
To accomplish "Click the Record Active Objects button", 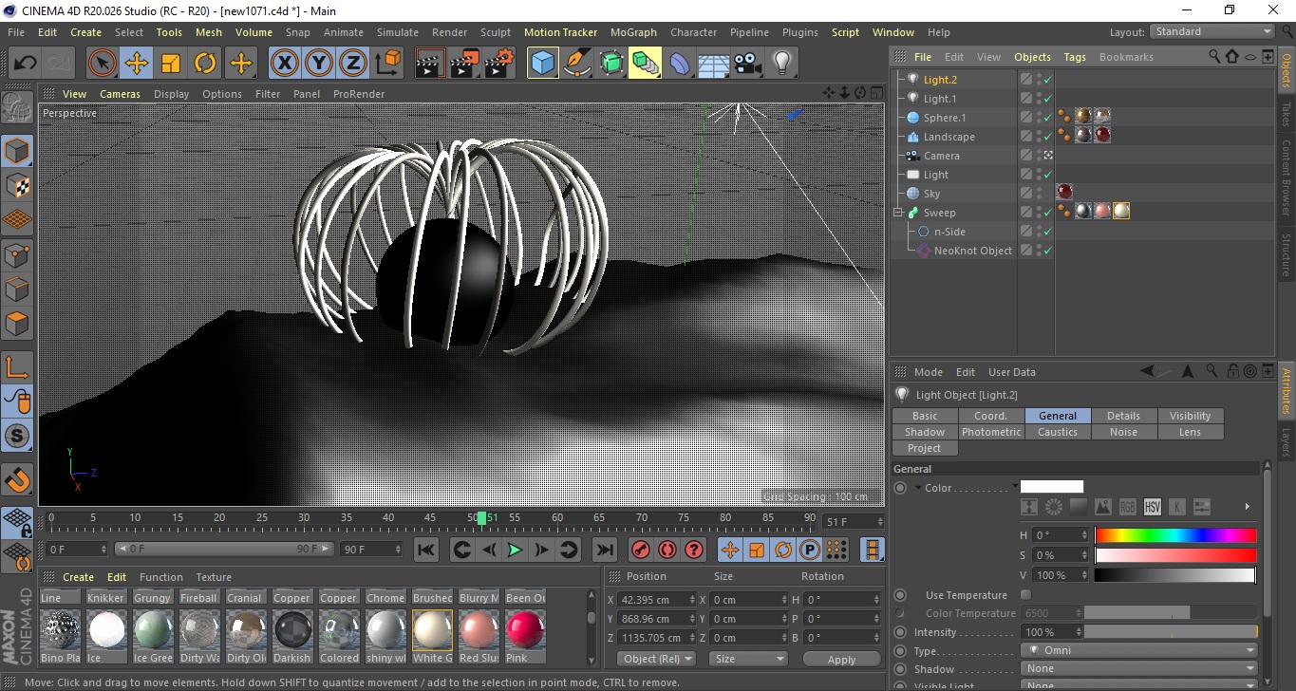I will tap(641, 550).
